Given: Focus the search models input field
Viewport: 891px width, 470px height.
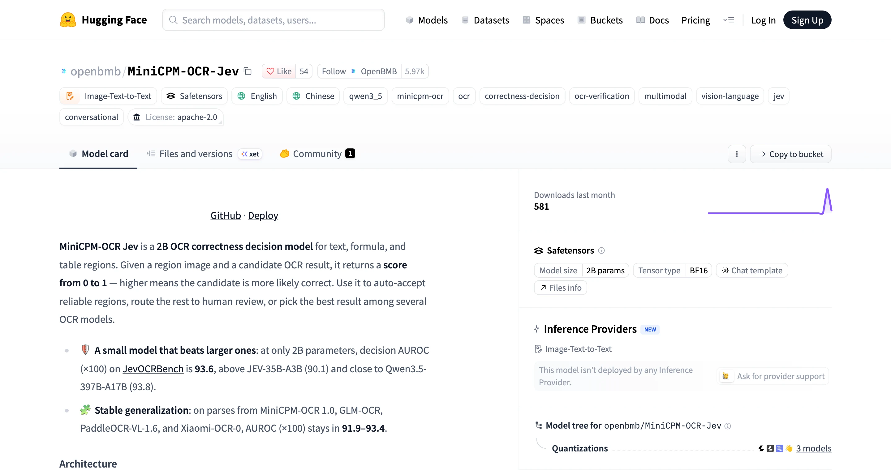Looking at the screenshot, I should click(x=273, y=20).
